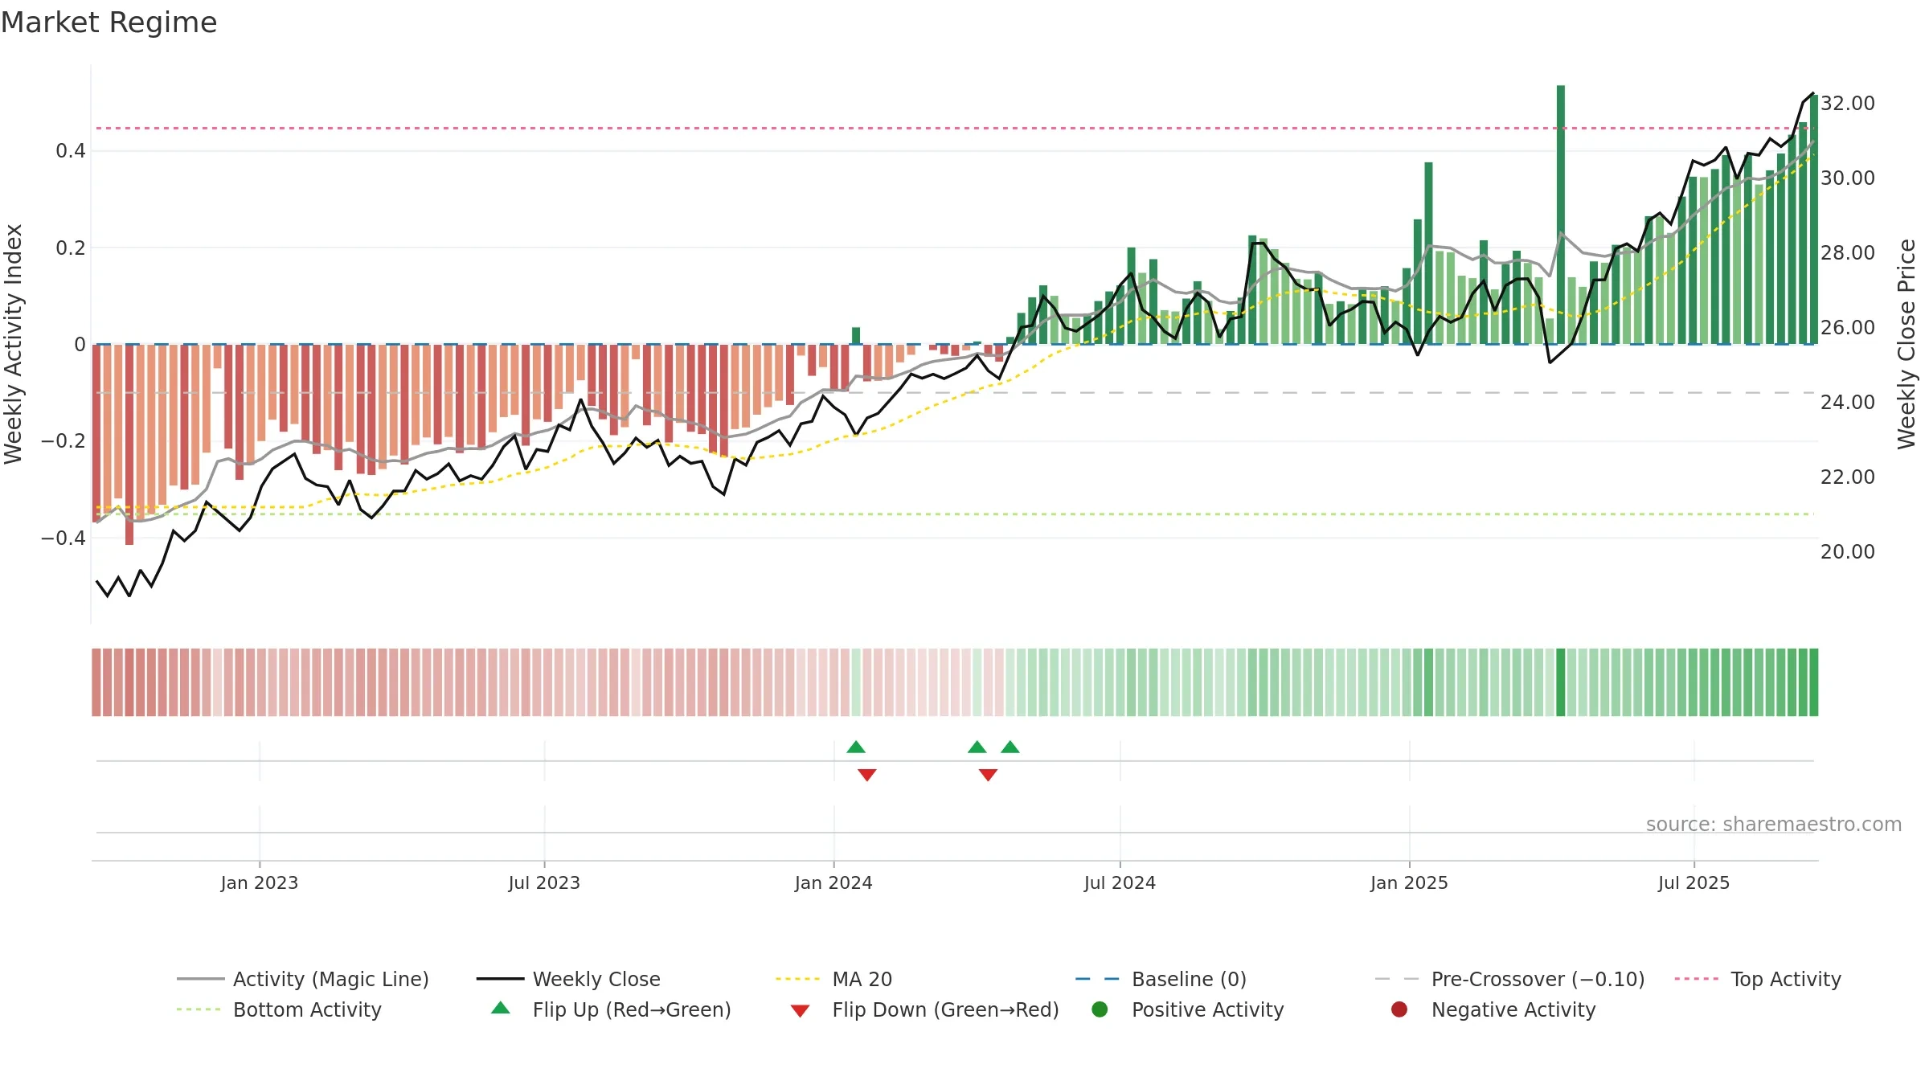Toggle the Flip Down (Green→Red) legend entry
The image size is (1929, 1085).
click(924, 1009)
